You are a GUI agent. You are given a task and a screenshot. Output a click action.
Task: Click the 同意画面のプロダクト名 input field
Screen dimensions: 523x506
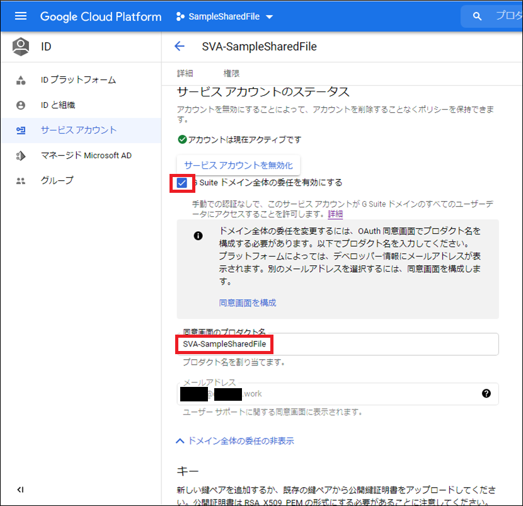coord(338,344)
